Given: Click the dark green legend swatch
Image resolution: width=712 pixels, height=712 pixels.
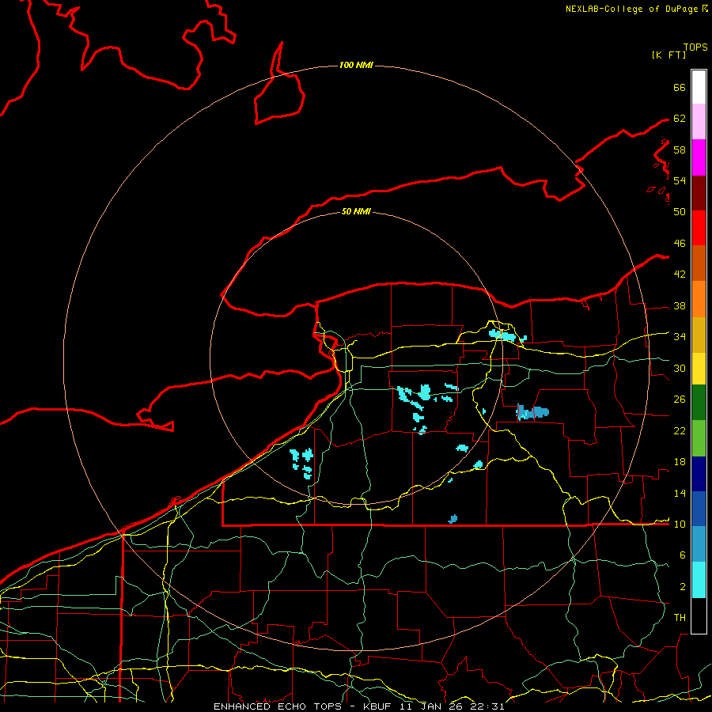Looking at the screenshot, I should 699,403.
